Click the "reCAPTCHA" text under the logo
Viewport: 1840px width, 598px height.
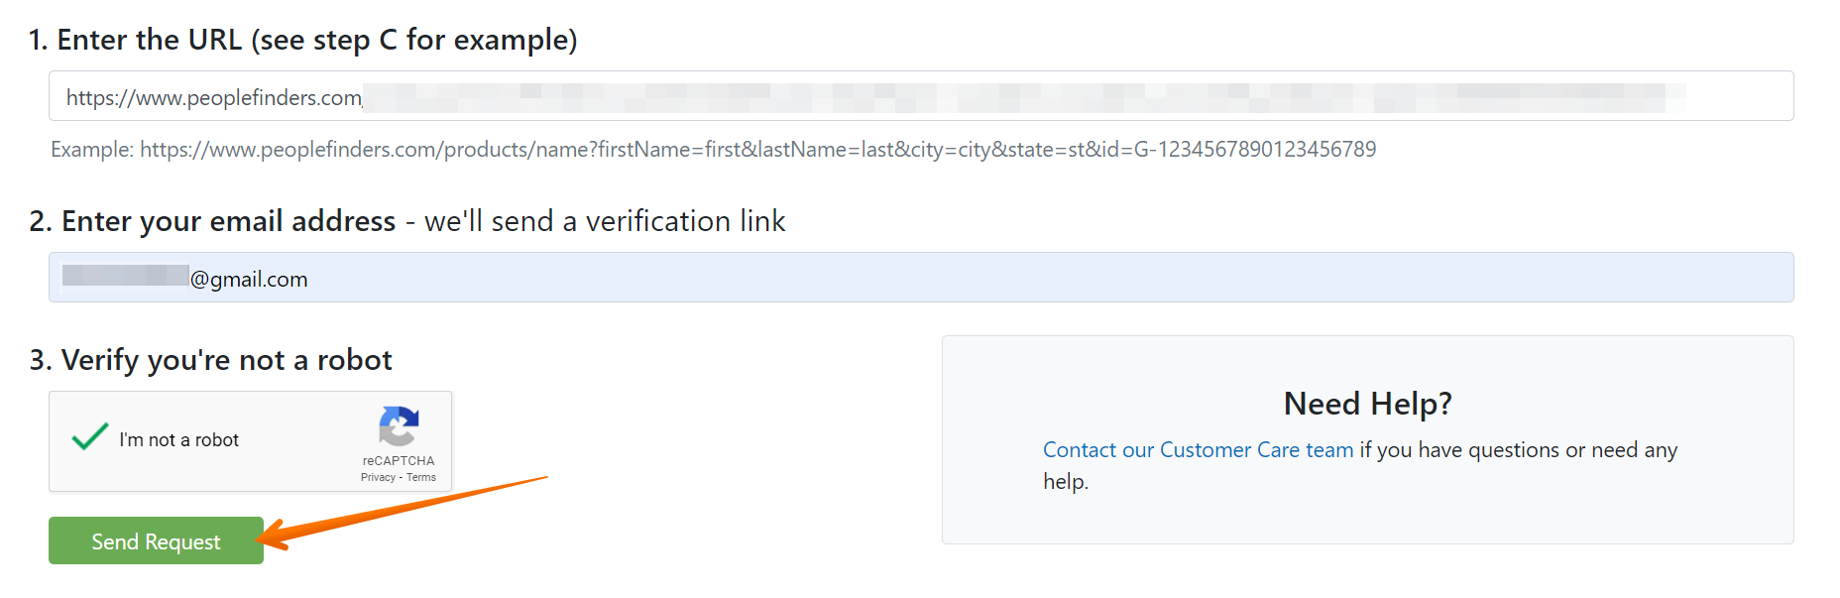click(399, 460)
